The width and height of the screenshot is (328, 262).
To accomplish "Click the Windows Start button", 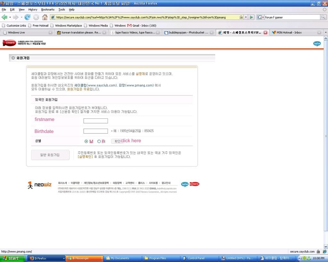I will pos(12,258).
